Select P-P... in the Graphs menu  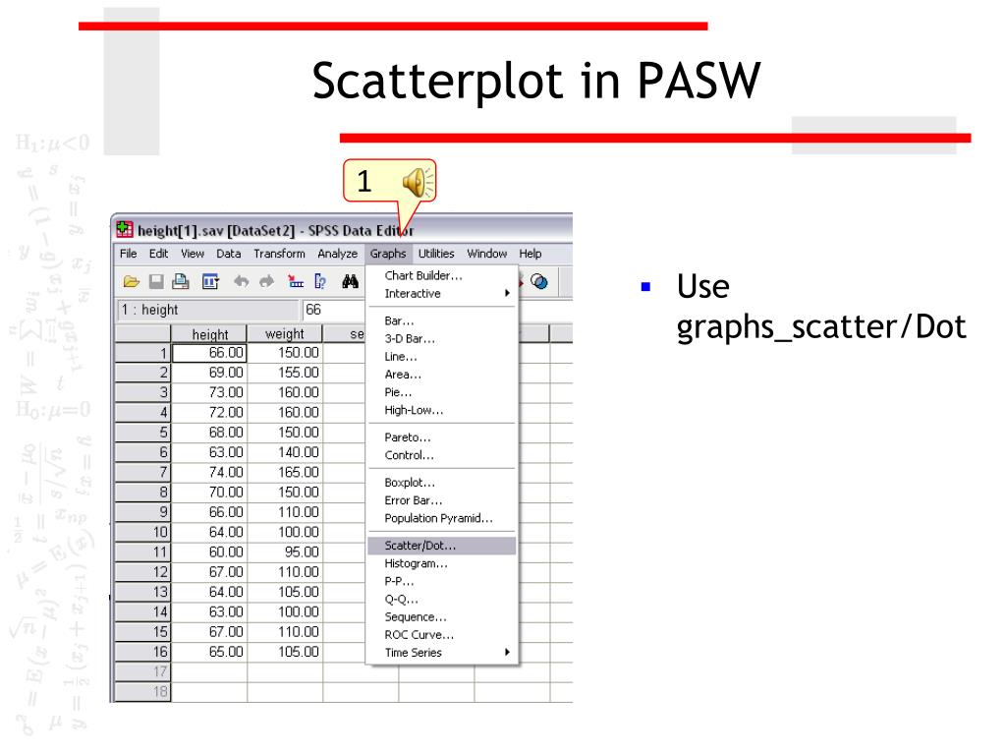tap(441, 582)
